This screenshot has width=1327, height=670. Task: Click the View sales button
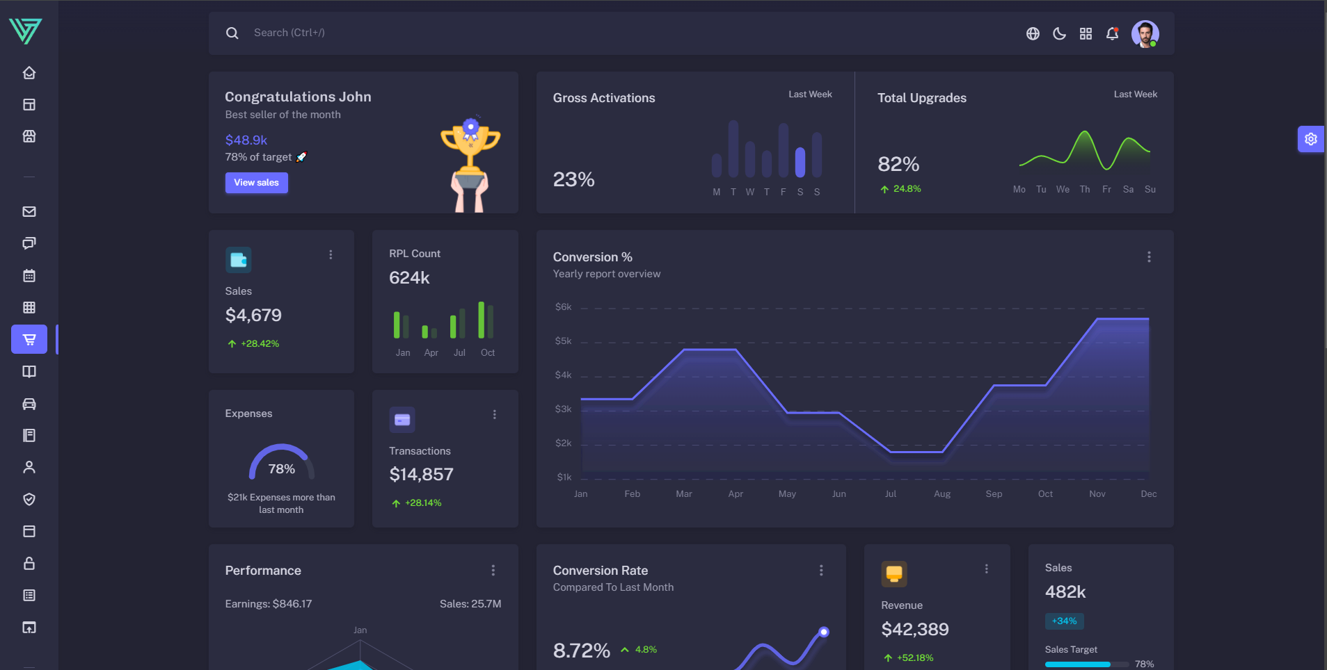(x=256, y=183)
